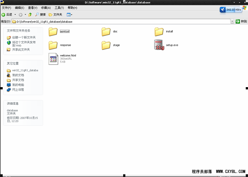Click the Windows flag logo

(x=245, y=8)
